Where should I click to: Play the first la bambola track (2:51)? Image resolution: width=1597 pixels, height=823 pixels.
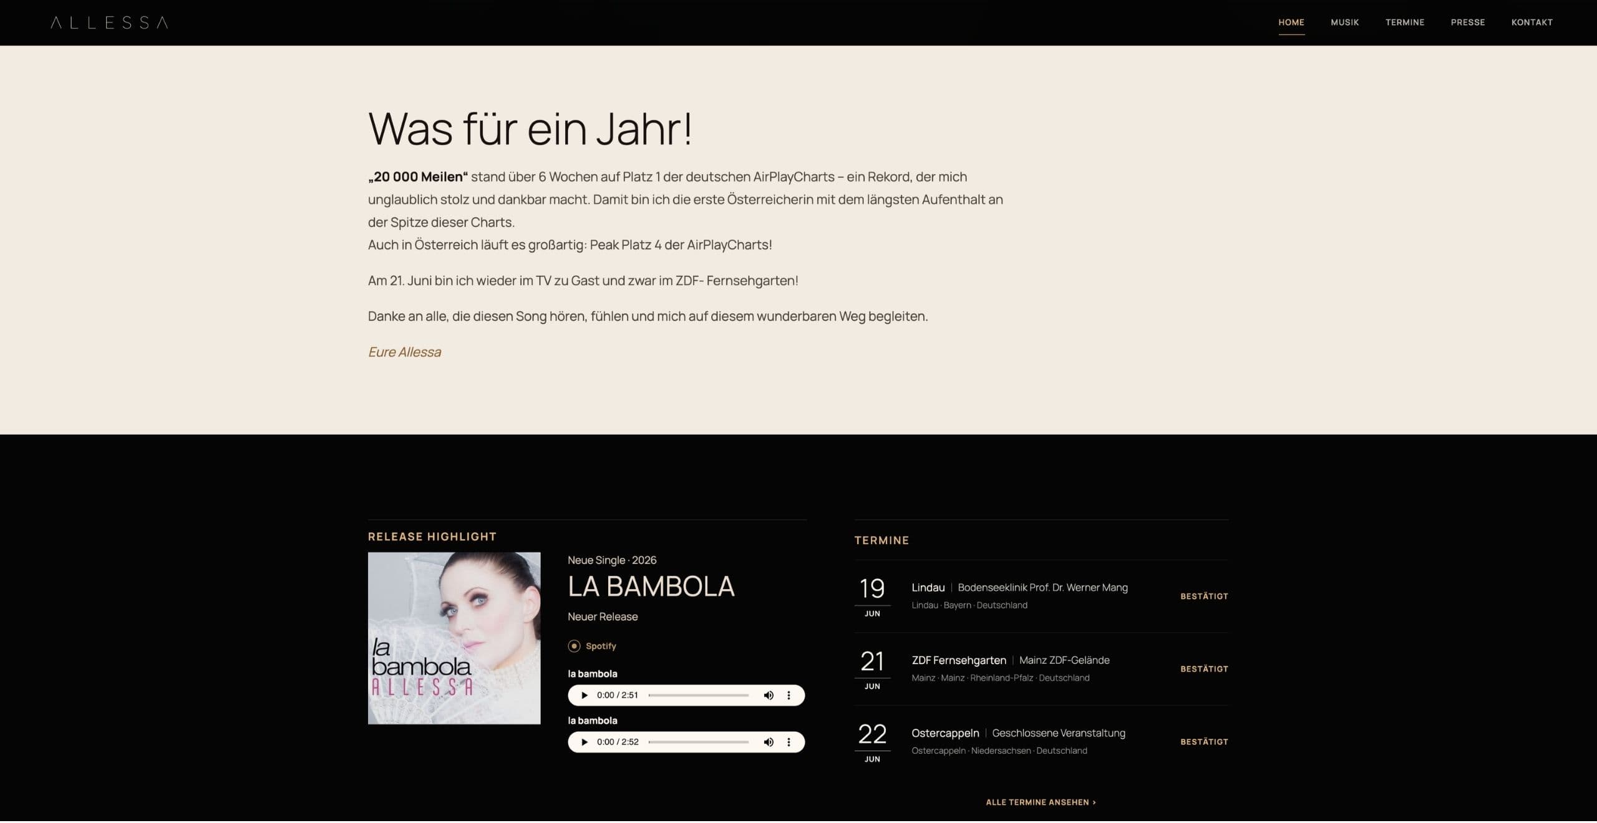pyautogui.click(x=585, y=695)
